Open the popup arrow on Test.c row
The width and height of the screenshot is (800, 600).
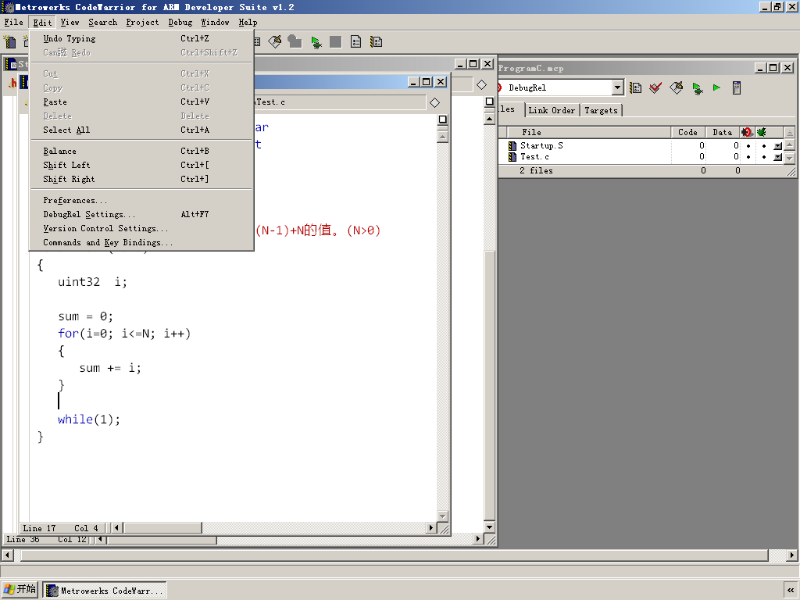(x=777, y=157)
